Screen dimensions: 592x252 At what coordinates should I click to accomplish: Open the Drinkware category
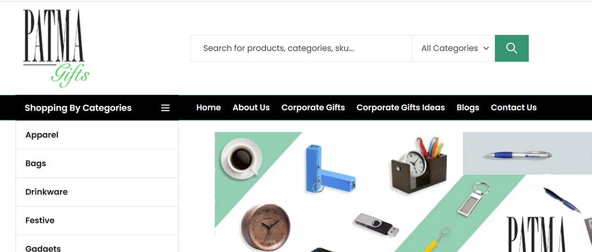click(x=97, y=192)
